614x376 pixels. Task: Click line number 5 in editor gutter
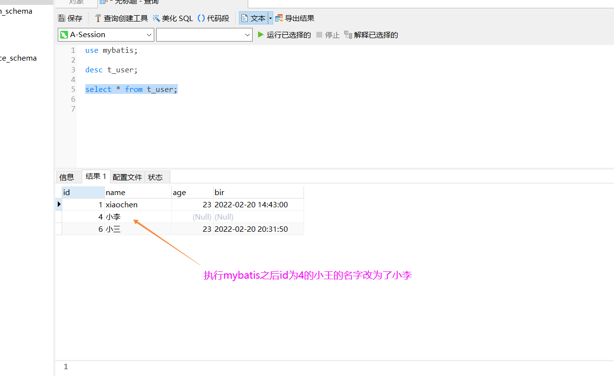coord(73,89)
